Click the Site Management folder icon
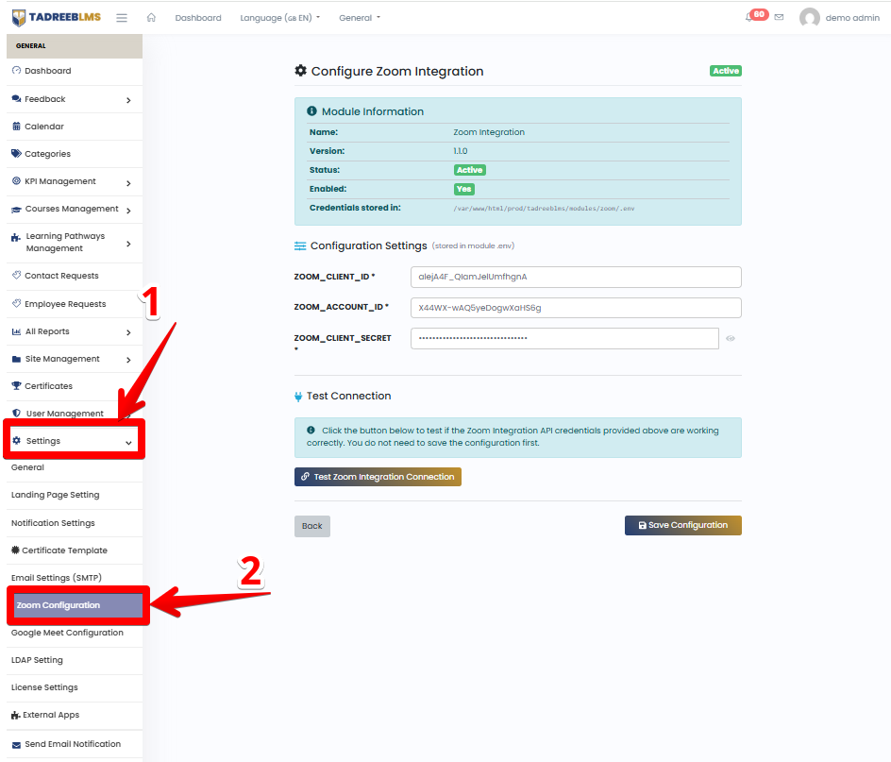 [16, 359]
